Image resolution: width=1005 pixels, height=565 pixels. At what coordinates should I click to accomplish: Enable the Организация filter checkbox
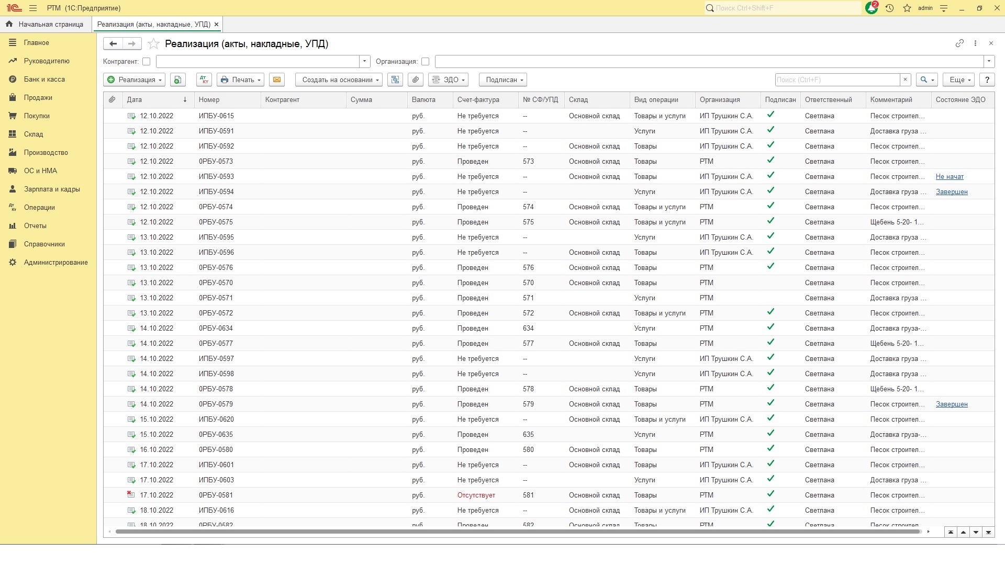point(425,62)
